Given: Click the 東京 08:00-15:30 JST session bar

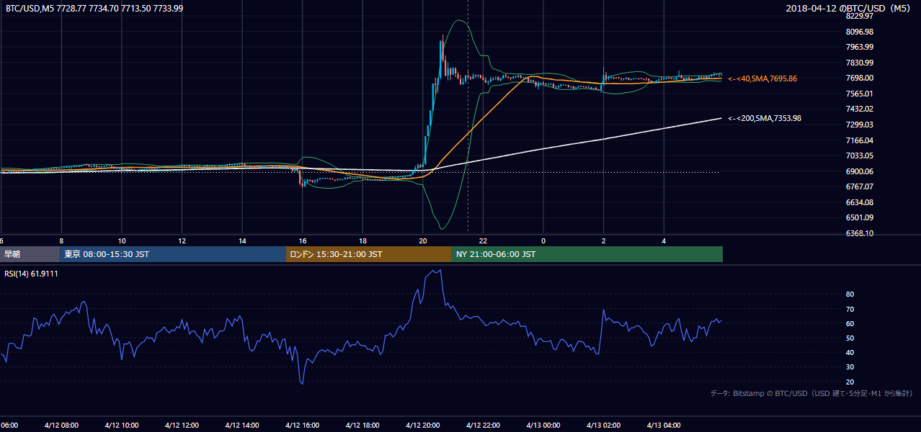Looking at the screenshot, I should [173, 254].
